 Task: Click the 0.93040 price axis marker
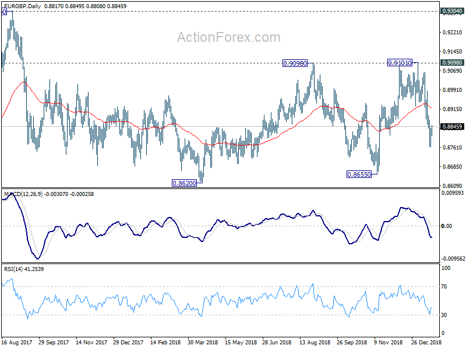pyautogui.click(x=452, y=11)
